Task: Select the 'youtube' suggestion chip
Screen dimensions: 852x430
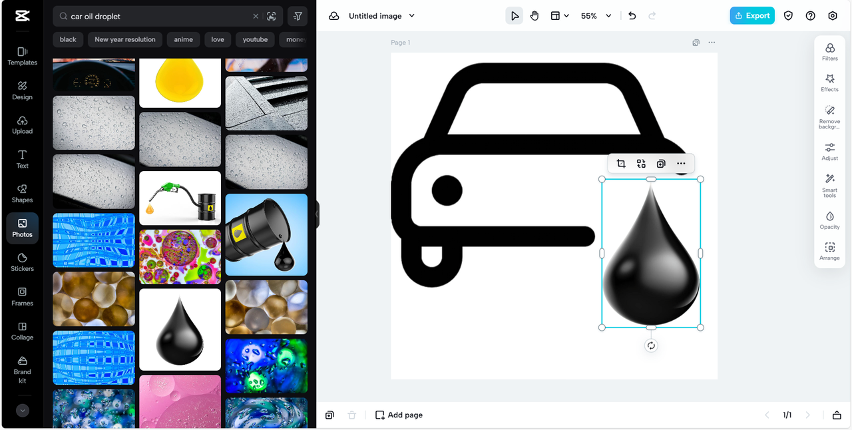Action: coord(255,39)
